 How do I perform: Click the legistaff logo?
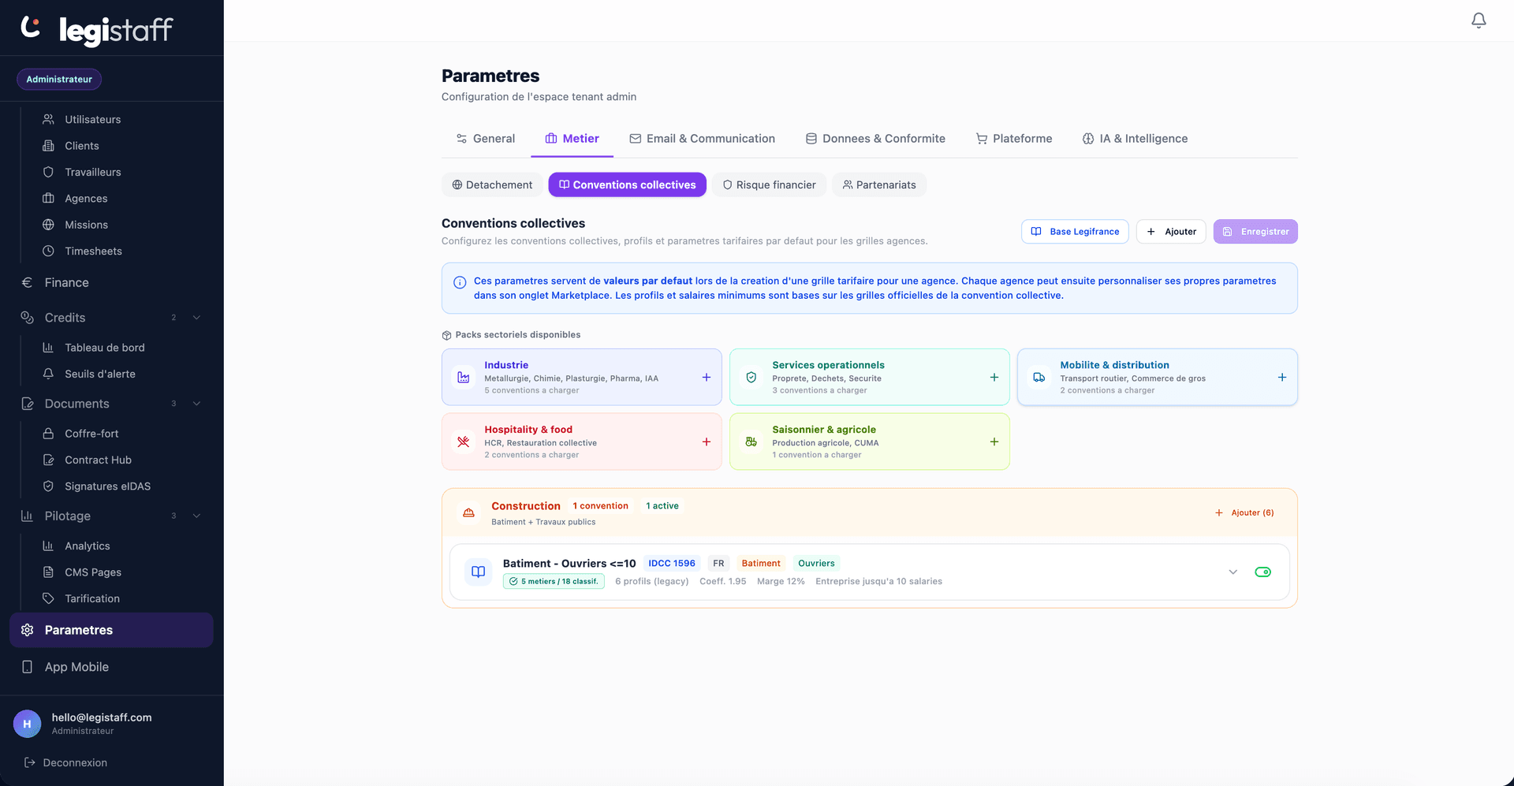[x=96, y=29]
